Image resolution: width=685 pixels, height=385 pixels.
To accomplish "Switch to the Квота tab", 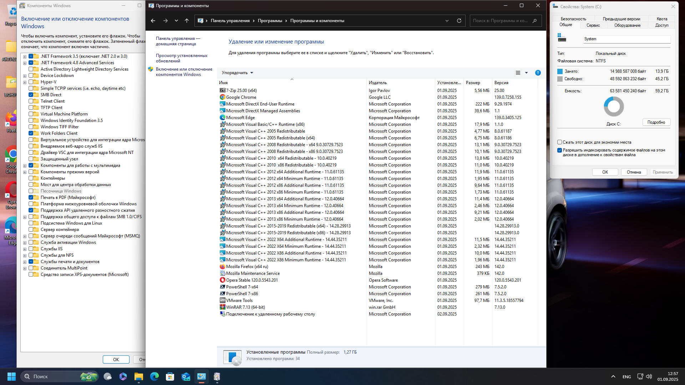I will coord(662,19).
